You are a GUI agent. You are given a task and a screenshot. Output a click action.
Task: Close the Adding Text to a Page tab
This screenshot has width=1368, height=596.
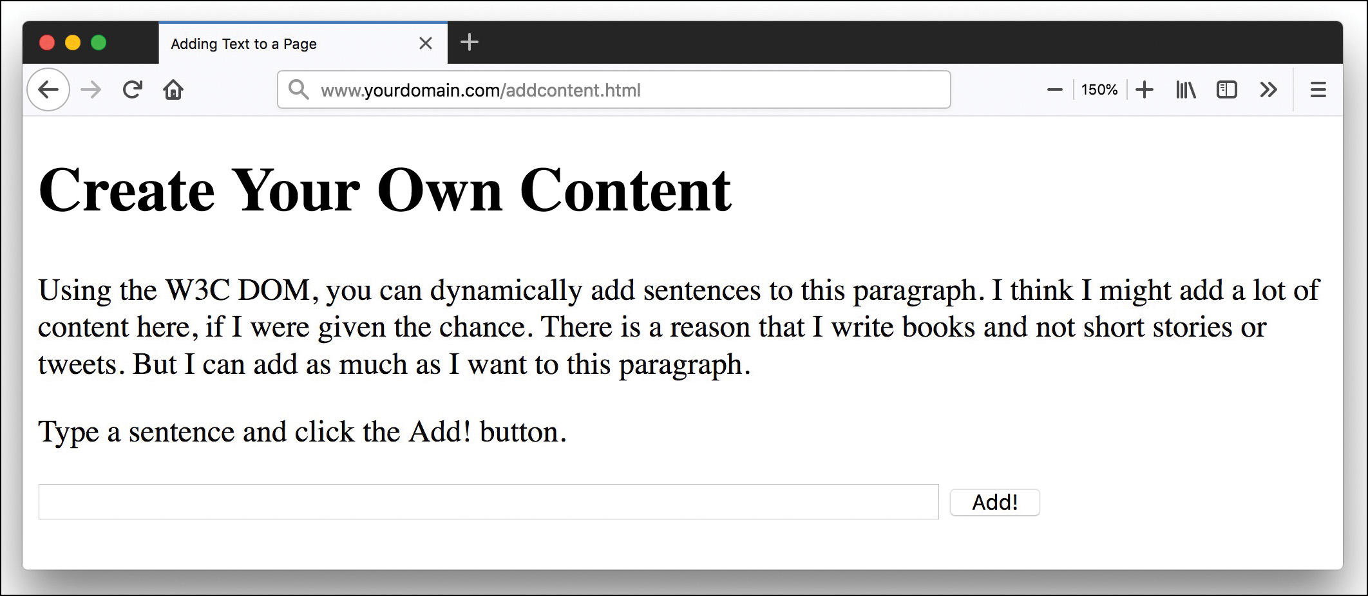[x=426, y=43]
